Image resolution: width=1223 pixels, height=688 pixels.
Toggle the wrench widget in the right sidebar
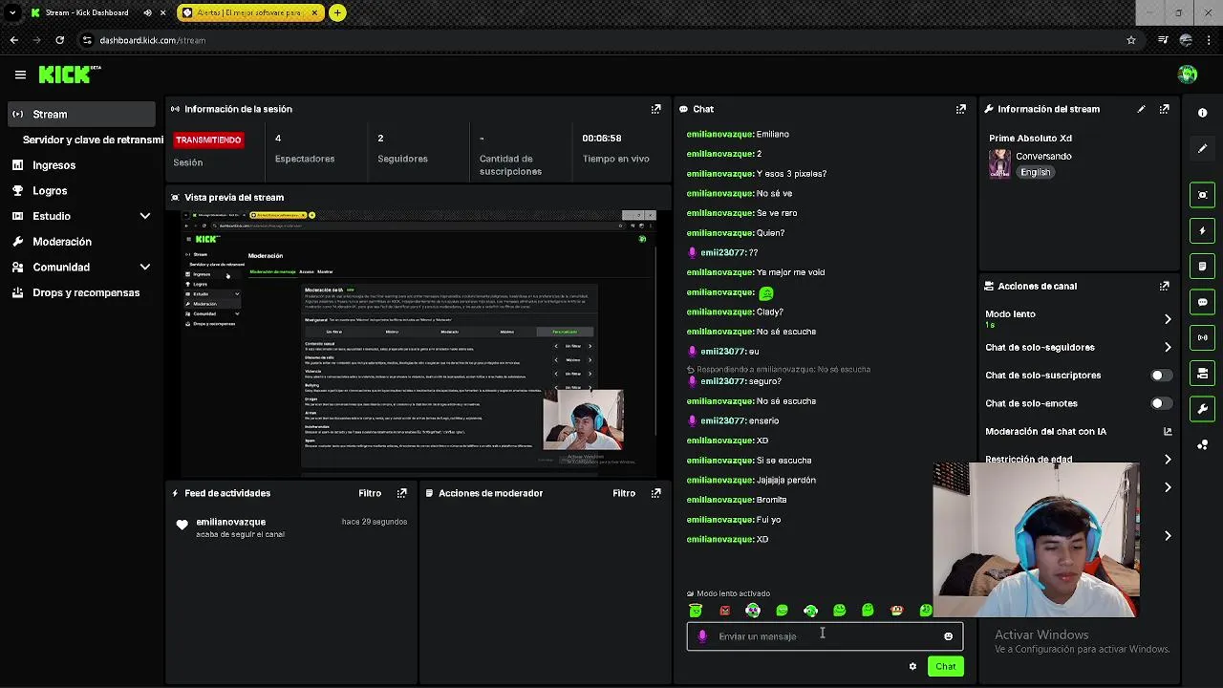pos(1202,409)
